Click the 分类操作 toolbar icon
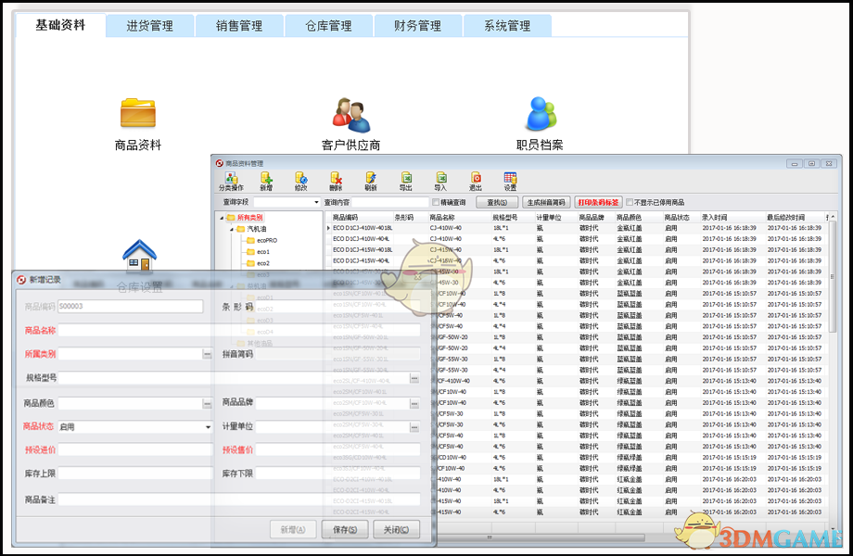The height and width of the screenshot is (556, 853). click(230, 179)
